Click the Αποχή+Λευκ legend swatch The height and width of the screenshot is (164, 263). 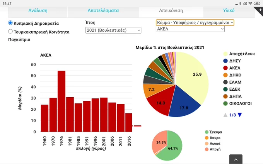[x=225, y=54]
